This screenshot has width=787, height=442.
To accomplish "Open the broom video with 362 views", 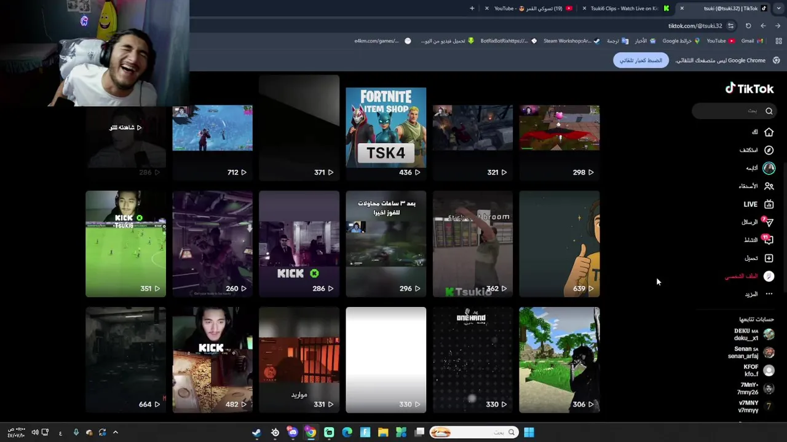I will click(472, 244).
